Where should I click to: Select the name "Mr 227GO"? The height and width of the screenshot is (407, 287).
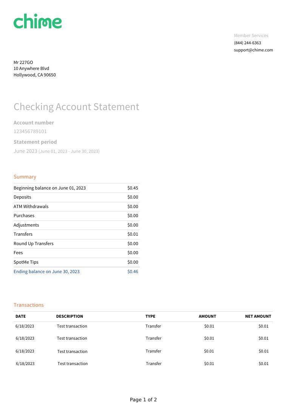pos(23,62)
